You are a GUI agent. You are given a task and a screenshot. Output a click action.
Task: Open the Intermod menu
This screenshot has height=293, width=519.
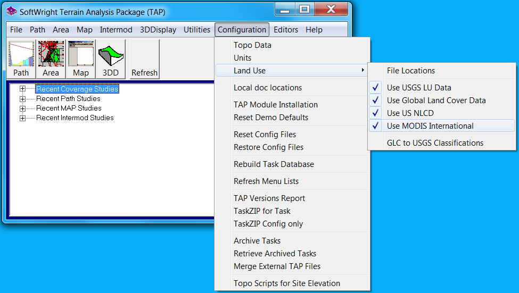click(116, 30)
